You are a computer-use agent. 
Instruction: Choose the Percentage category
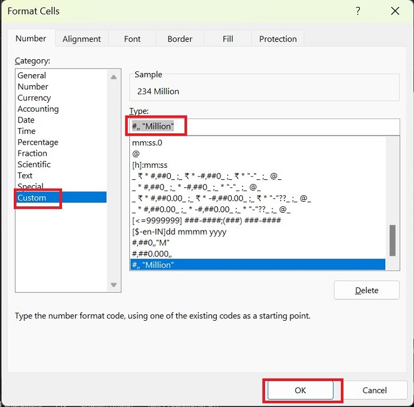pos(38,142)
